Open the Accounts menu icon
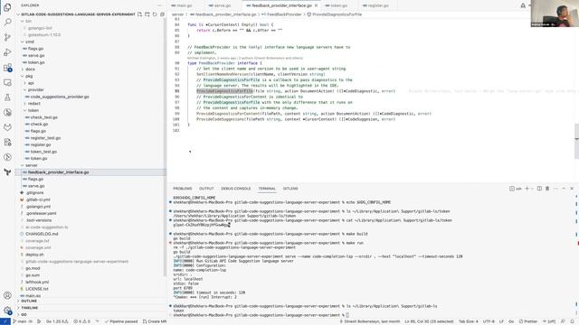This screenshot has height=325, width=579. coord(7,295)
